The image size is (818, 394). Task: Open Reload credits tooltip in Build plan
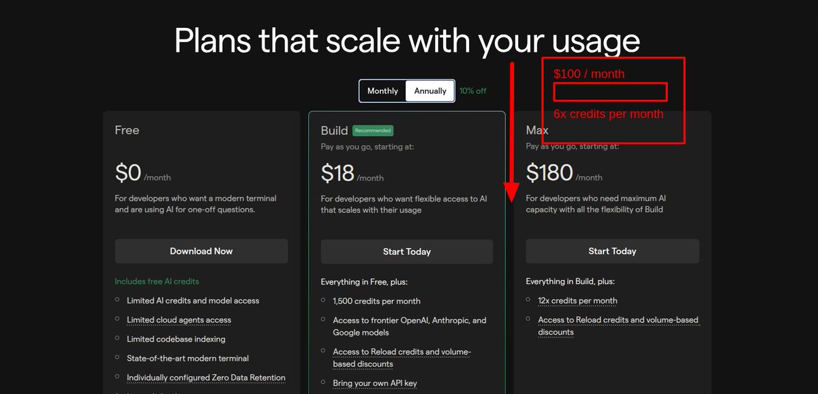(402, 358)
